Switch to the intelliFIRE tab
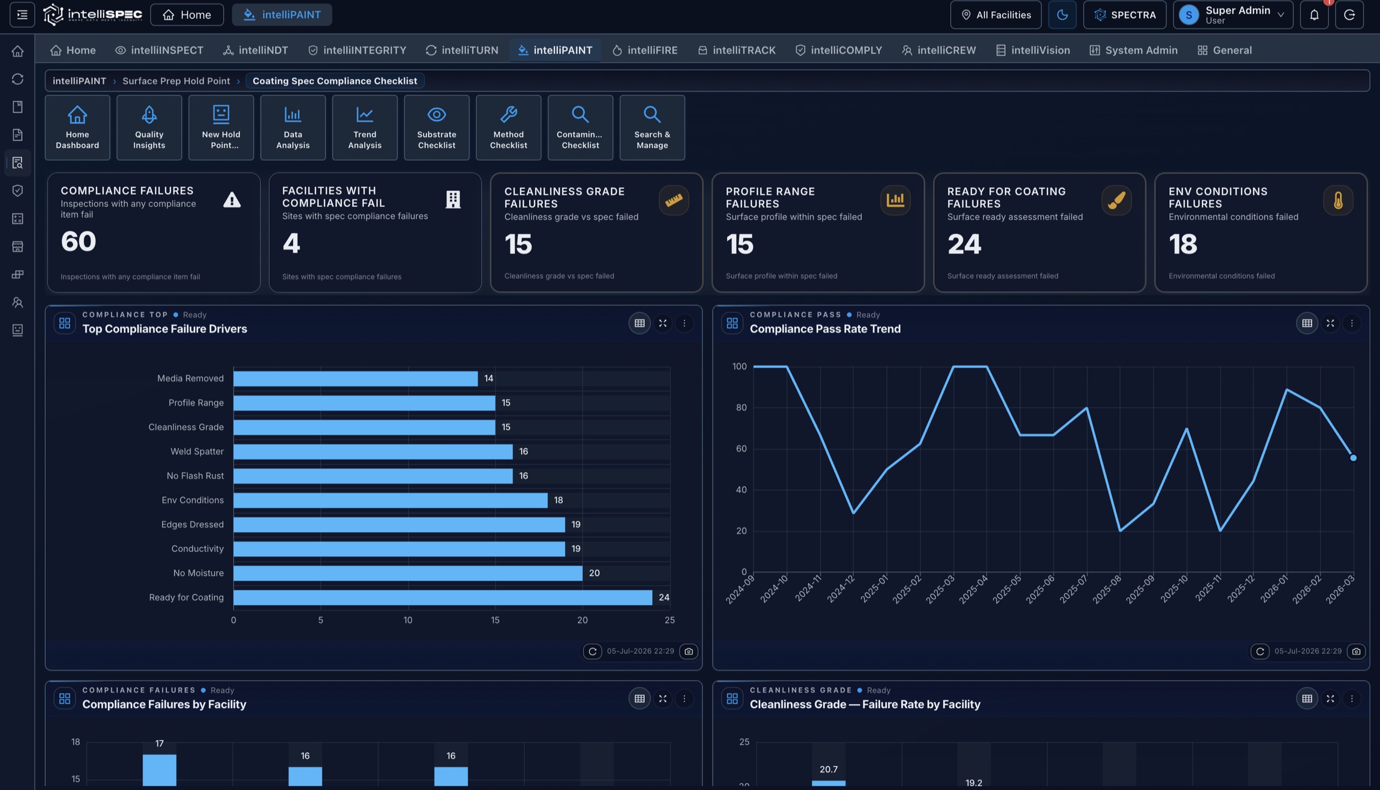The image size is (1380, 790). tap(645, 51)
